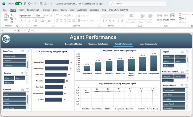Click the Paste clipboard icon
Image resolution: width=193 pixels, height=117 pixels.
(x=6, y=16)
